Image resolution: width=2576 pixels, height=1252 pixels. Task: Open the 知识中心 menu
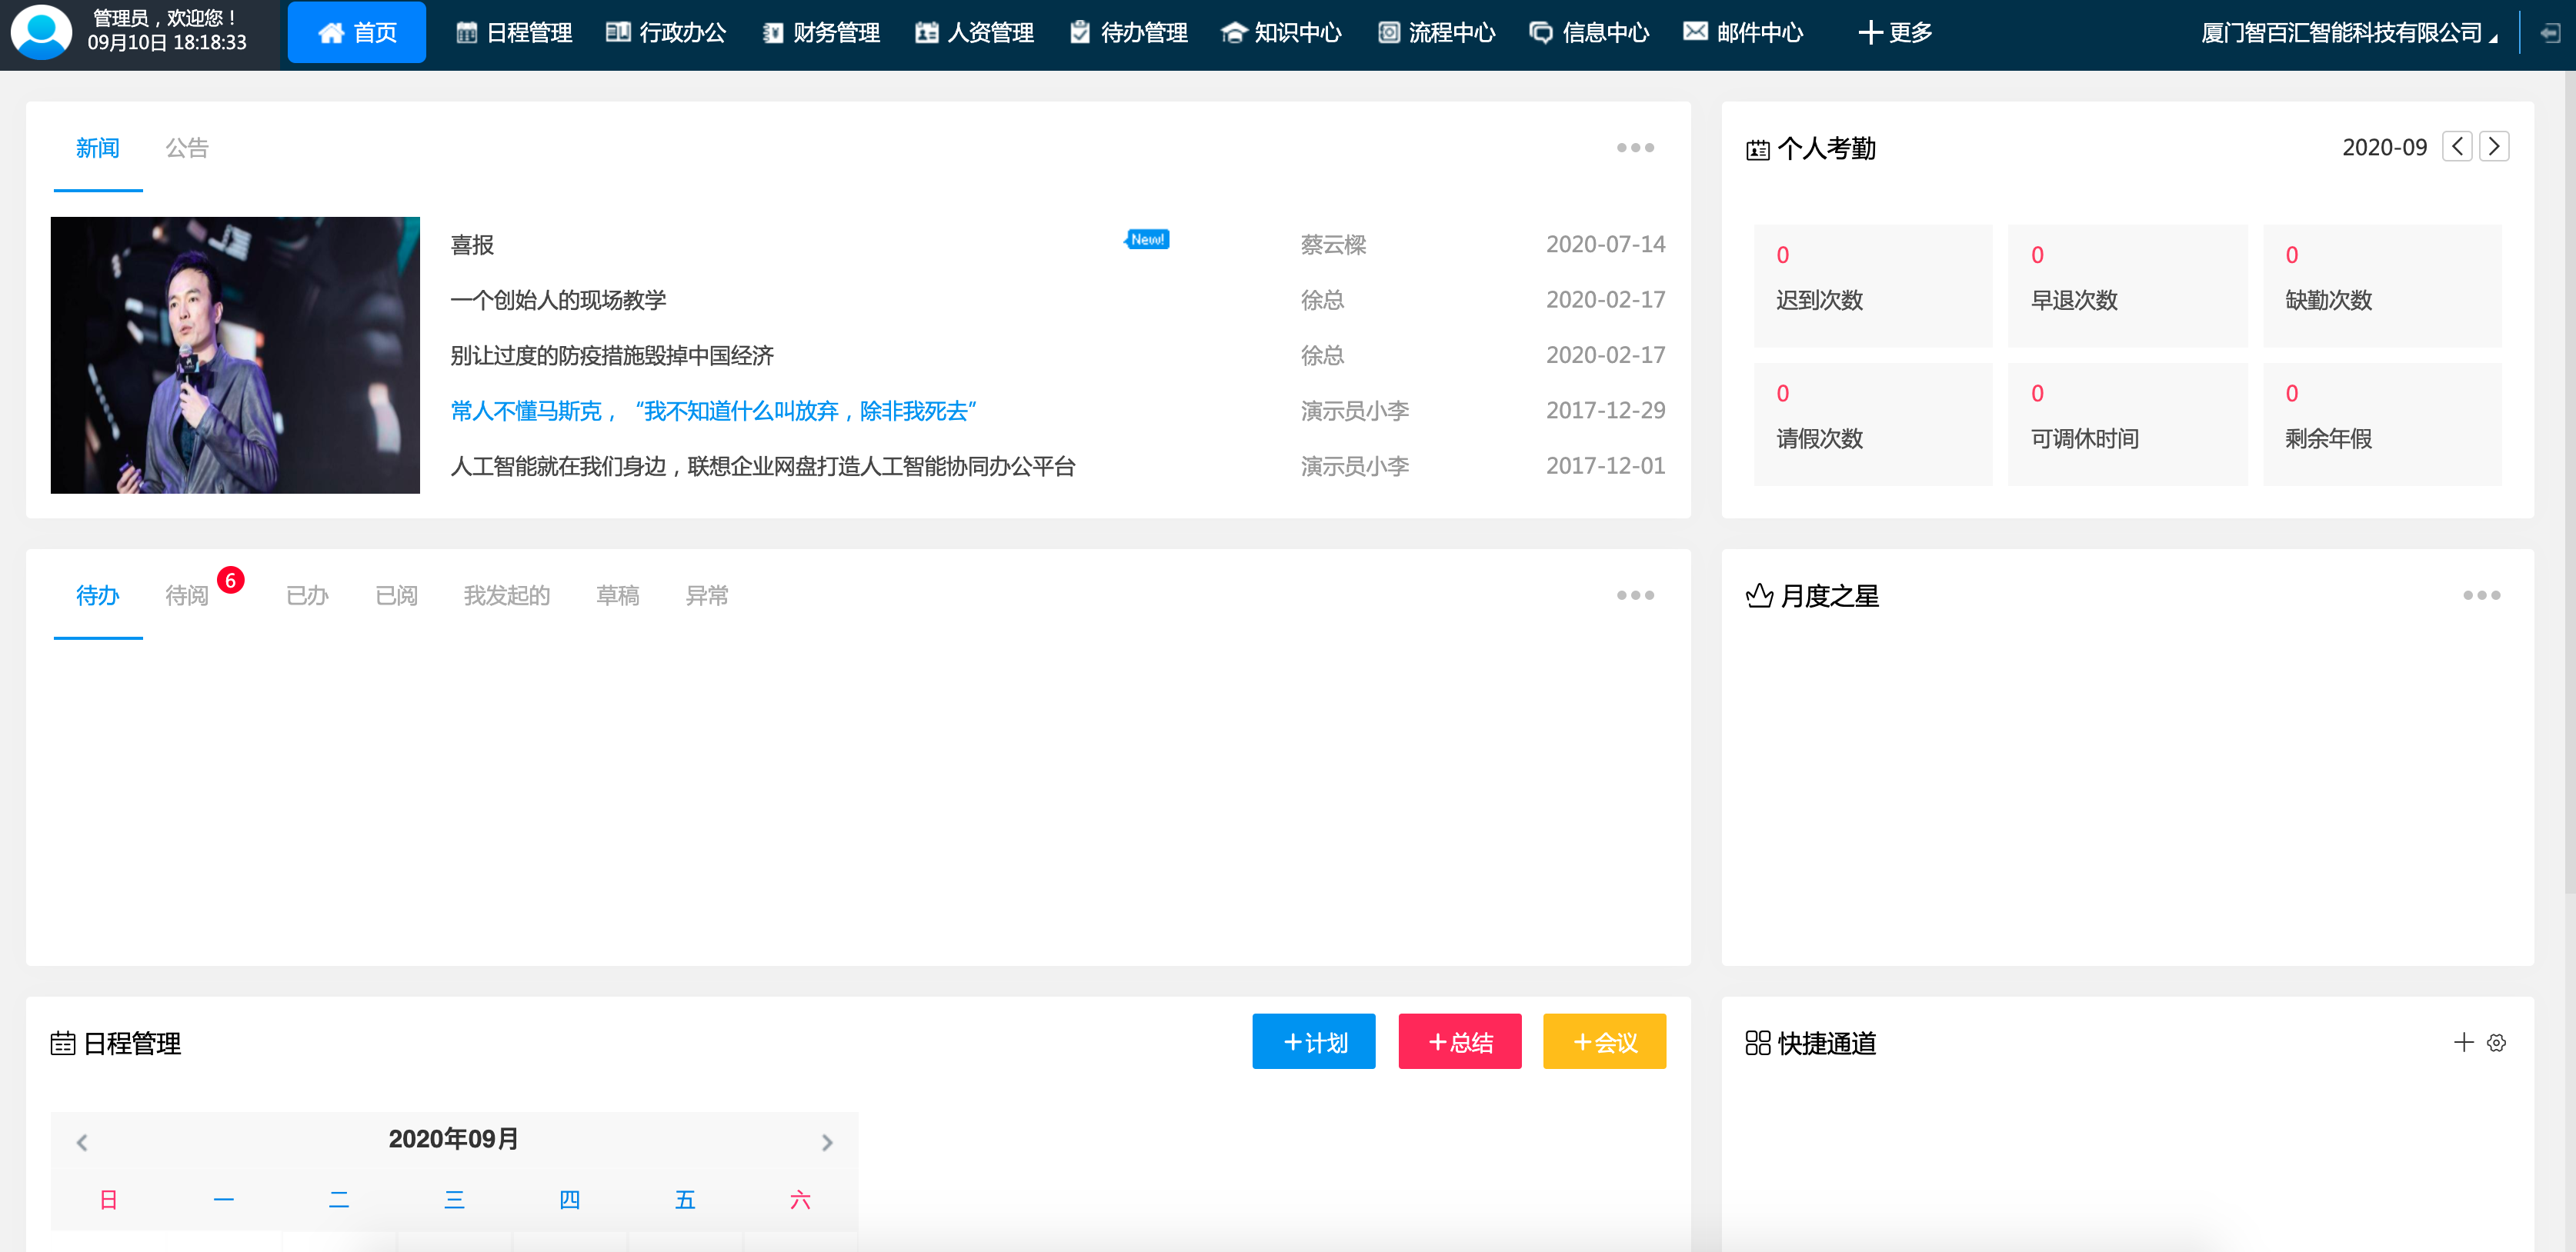(x=1282, y=33)
